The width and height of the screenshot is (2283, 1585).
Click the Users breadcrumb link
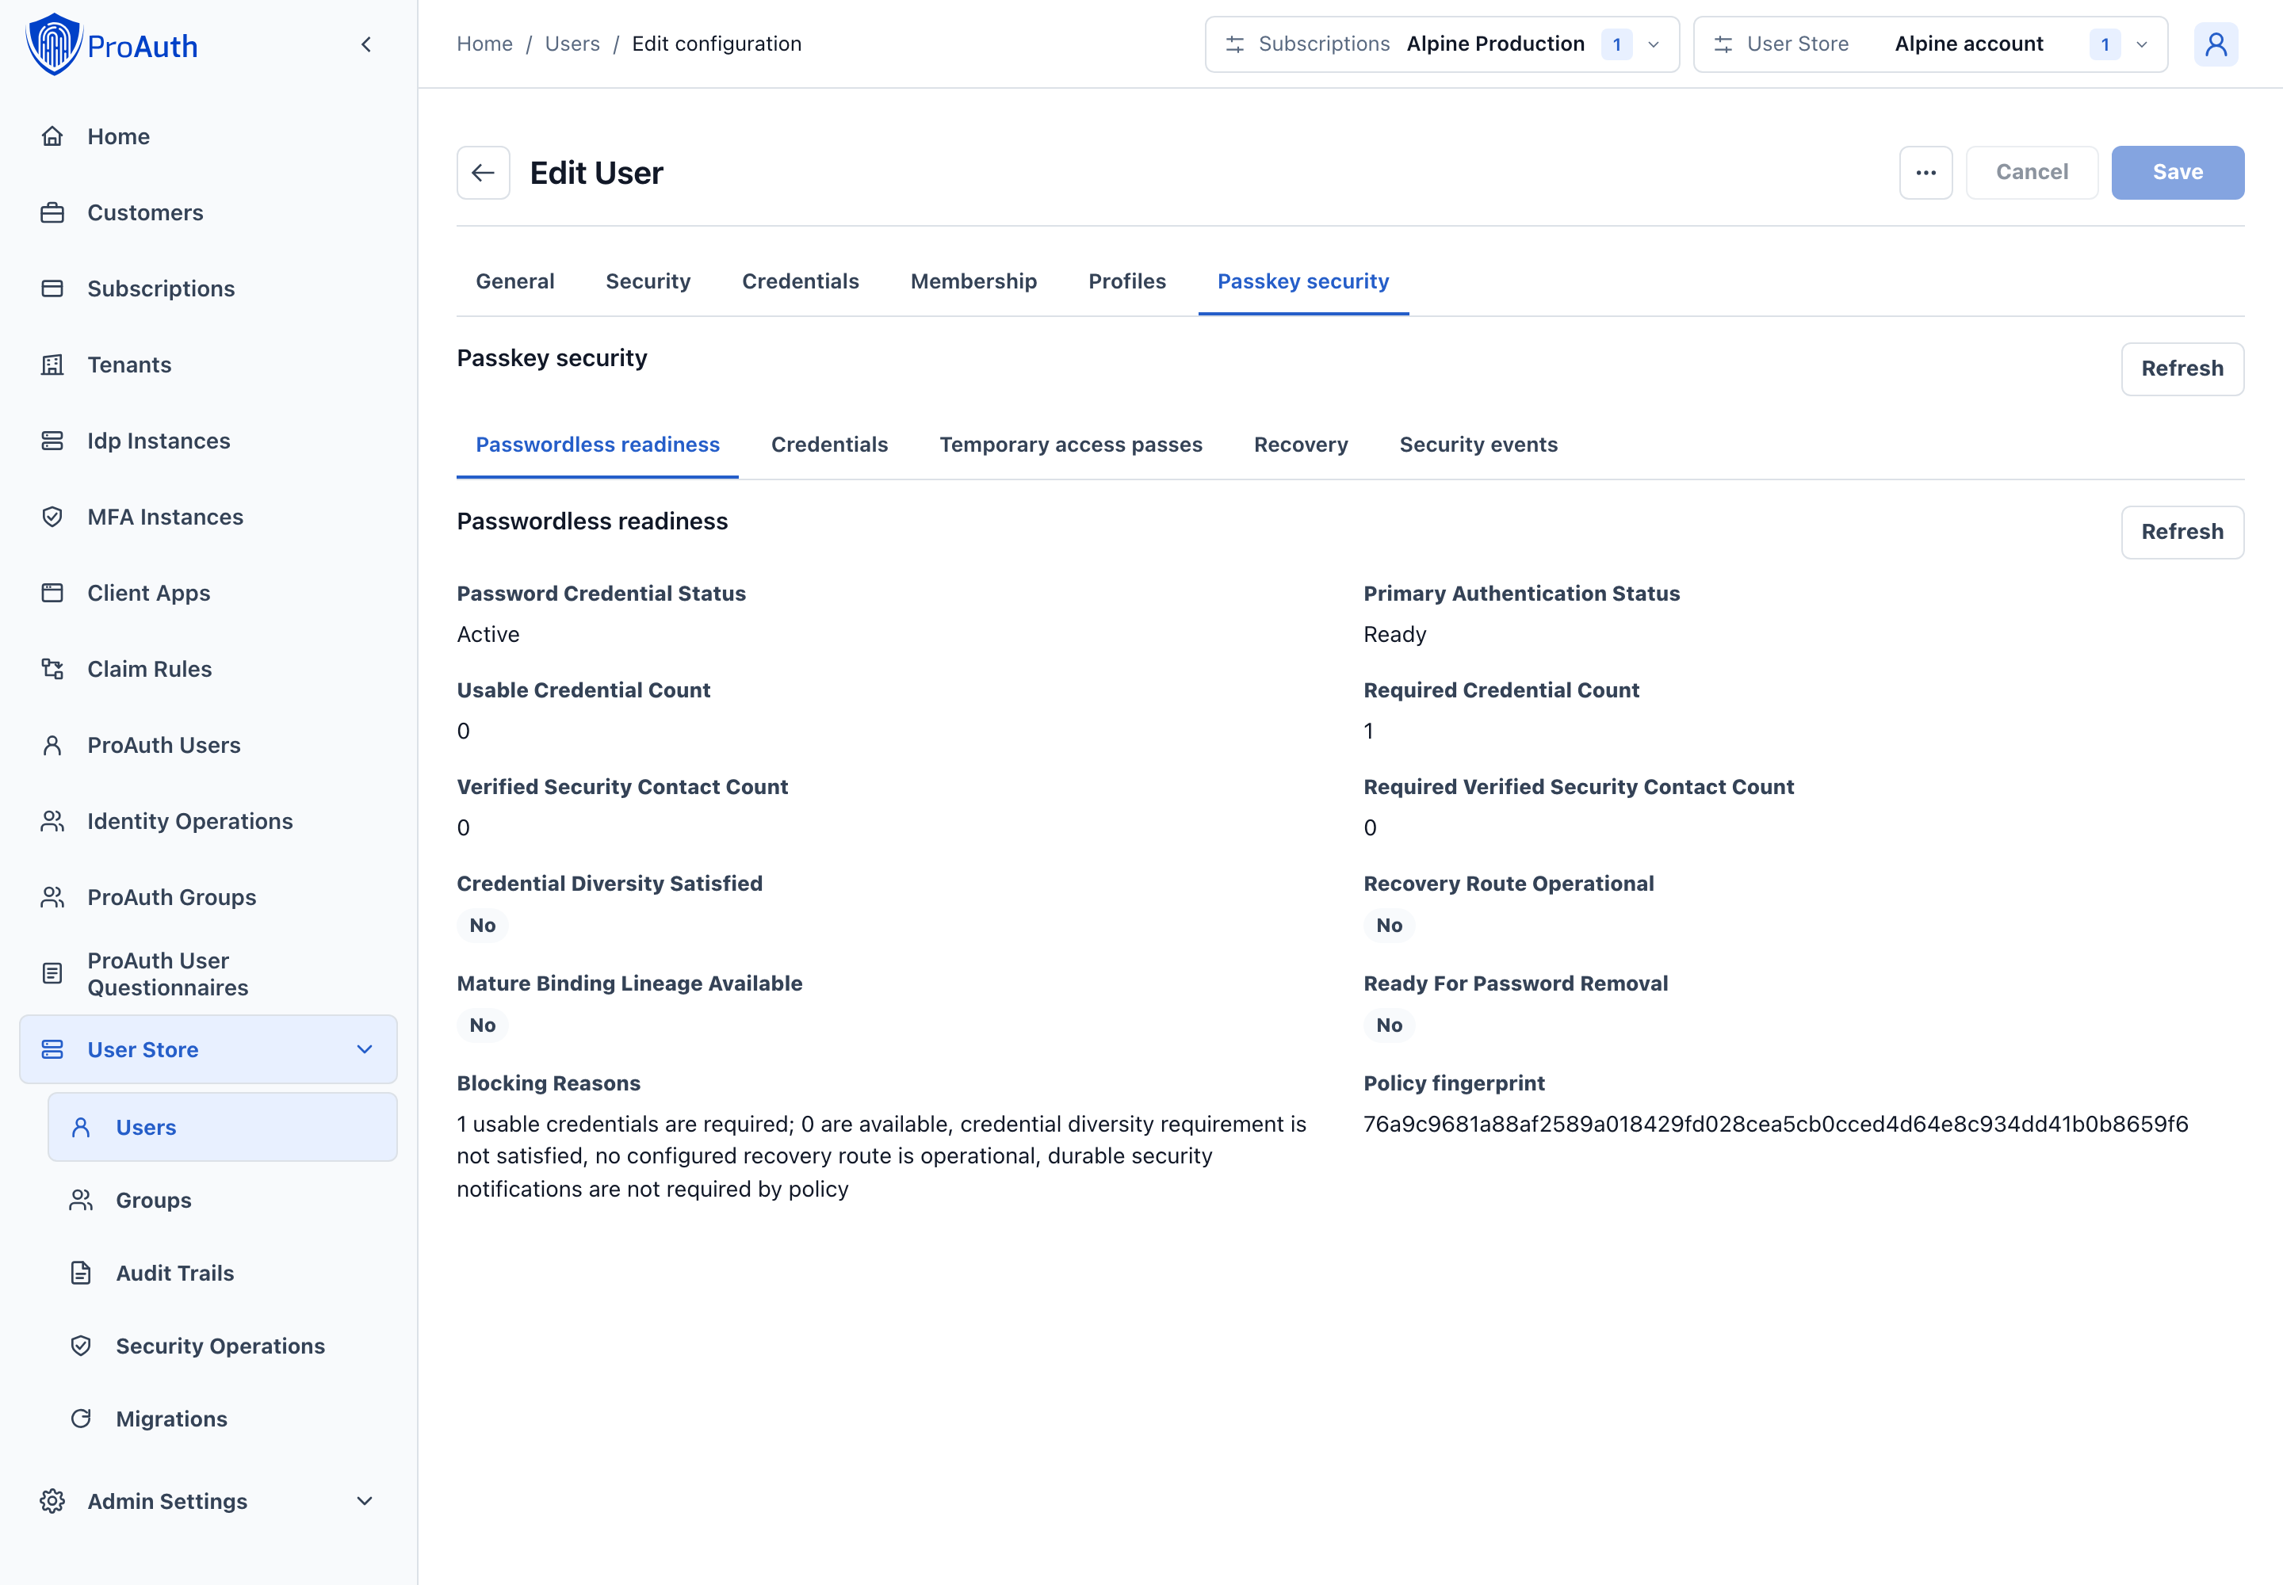572,44
